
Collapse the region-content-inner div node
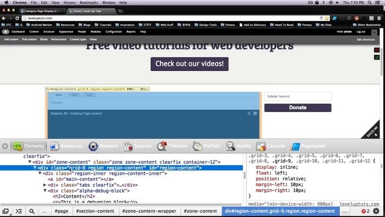40,174
